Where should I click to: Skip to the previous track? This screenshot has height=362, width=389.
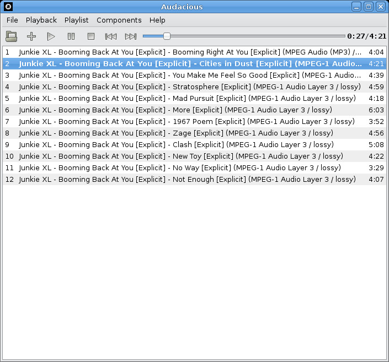(x=111, y=36)
